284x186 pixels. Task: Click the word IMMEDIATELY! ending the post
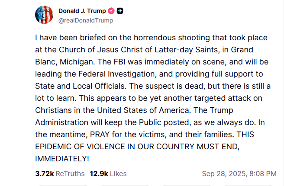[62, 159]
